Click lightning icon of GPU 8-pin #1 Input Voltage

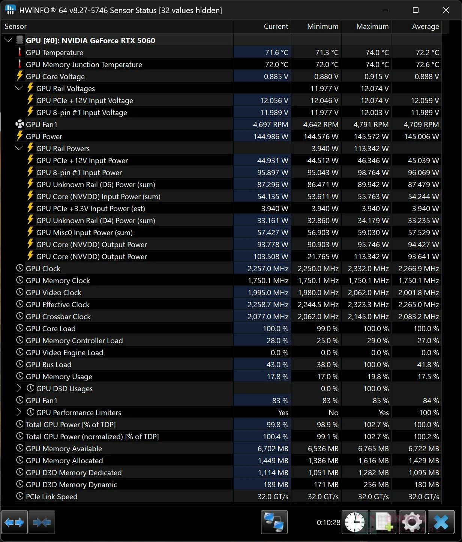30,112
